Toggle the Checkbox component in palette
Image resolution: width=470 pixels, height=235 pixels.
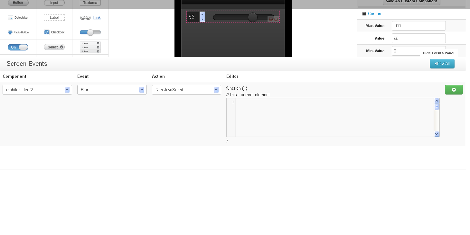point(47,32)
